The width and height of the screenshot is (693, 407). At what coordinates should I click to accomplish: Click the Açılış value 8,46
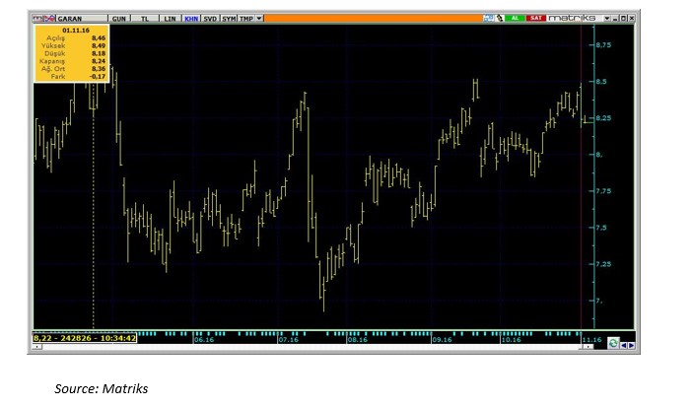[99, 38]
